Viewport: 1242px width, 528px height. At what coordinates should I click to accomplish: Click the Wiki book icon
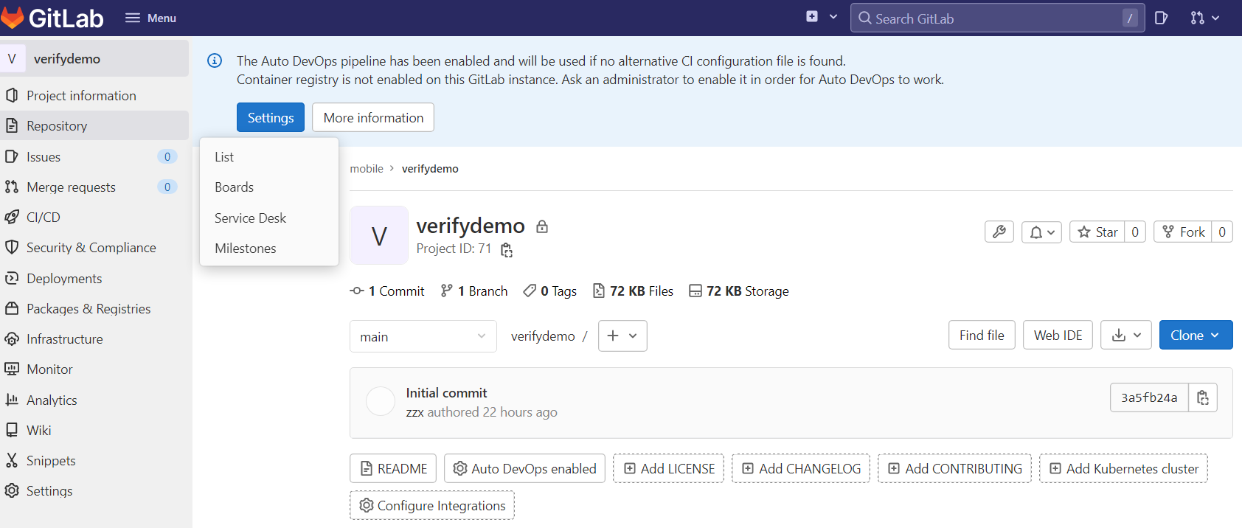[x=12, y=430]
